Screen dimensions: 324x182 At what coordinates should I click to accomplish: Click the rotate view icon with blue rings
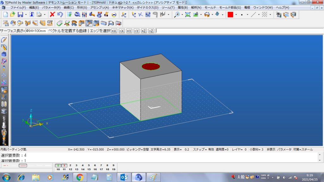217,15
